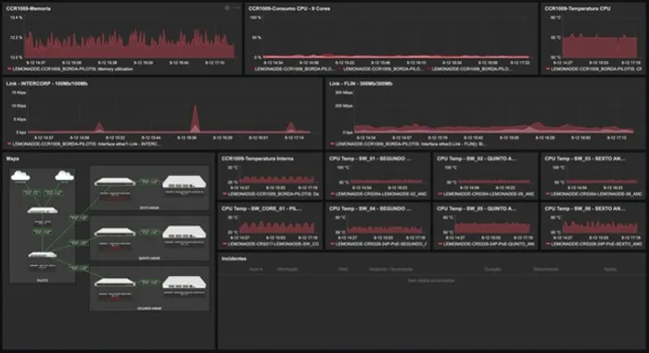Select the right PoE switch in QUINTO ANDAR group

(x=185, y=233)
